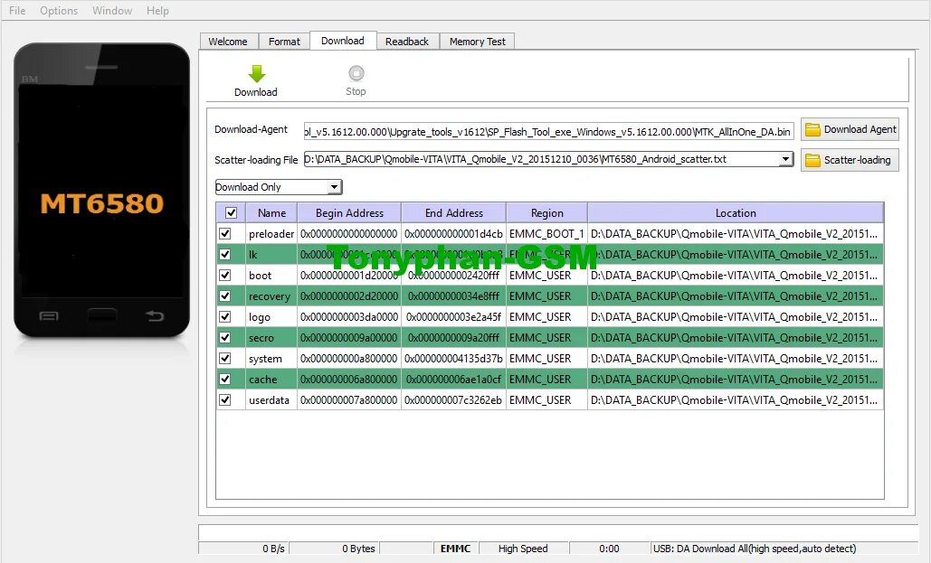Uncheck the secro partition checkbox
Viewport: 931px width, 563px height.
[x=225, y=338]
